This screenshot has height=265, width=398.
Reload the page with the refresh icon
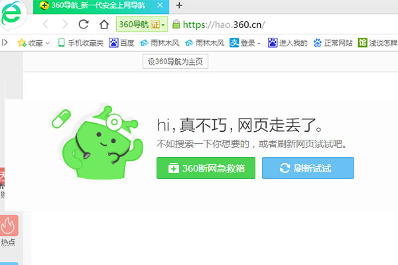pos(84,25)
